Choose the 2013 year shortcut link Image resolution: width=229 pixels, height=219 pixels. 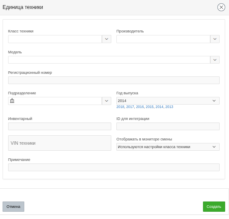pyautogui.click(x=169, y=107)
